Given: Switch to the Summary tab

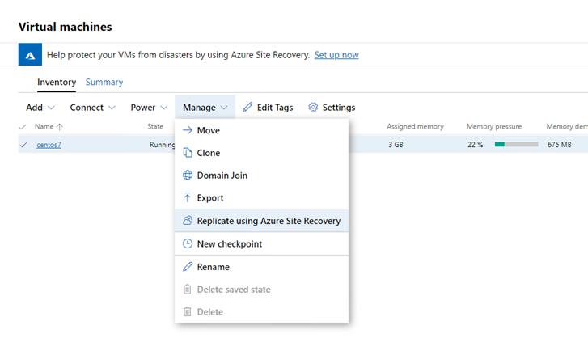Looking at the screenshot, I should coord(104,83).
